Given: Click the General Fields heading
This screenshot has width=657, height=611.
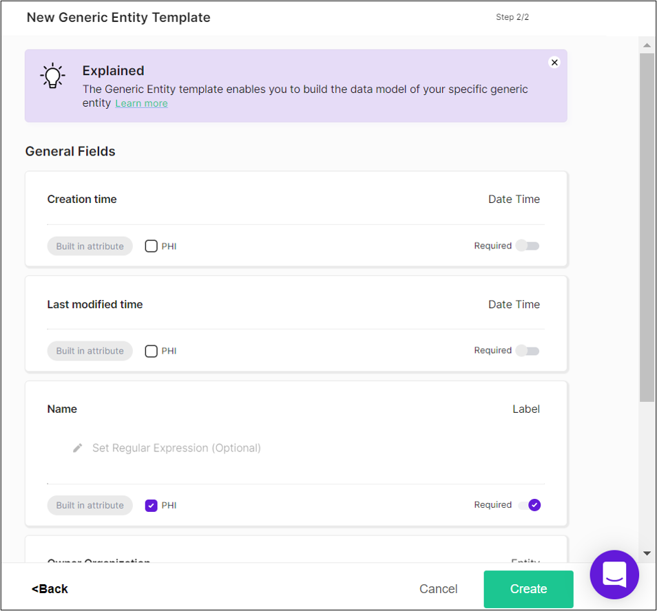Looking at the screenshot, I should (x=70, y=151).
